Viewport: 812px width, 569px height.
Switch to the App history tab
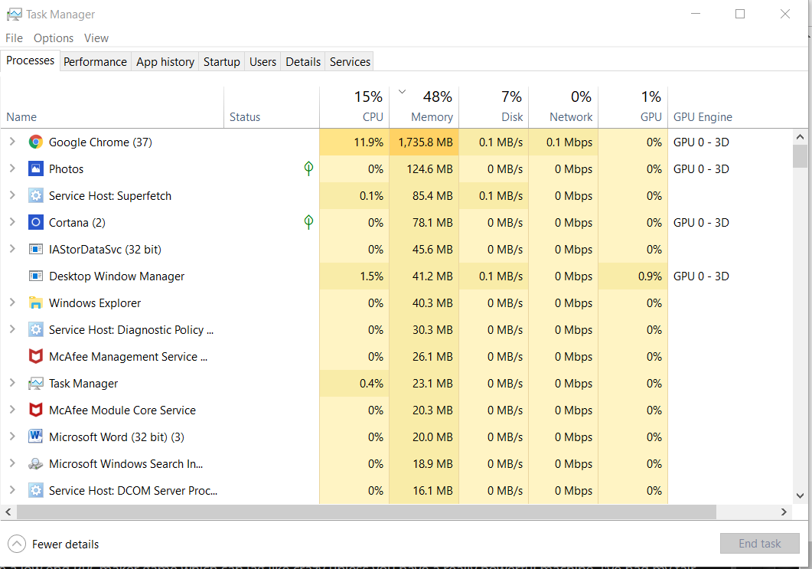[x=165, y=62]
